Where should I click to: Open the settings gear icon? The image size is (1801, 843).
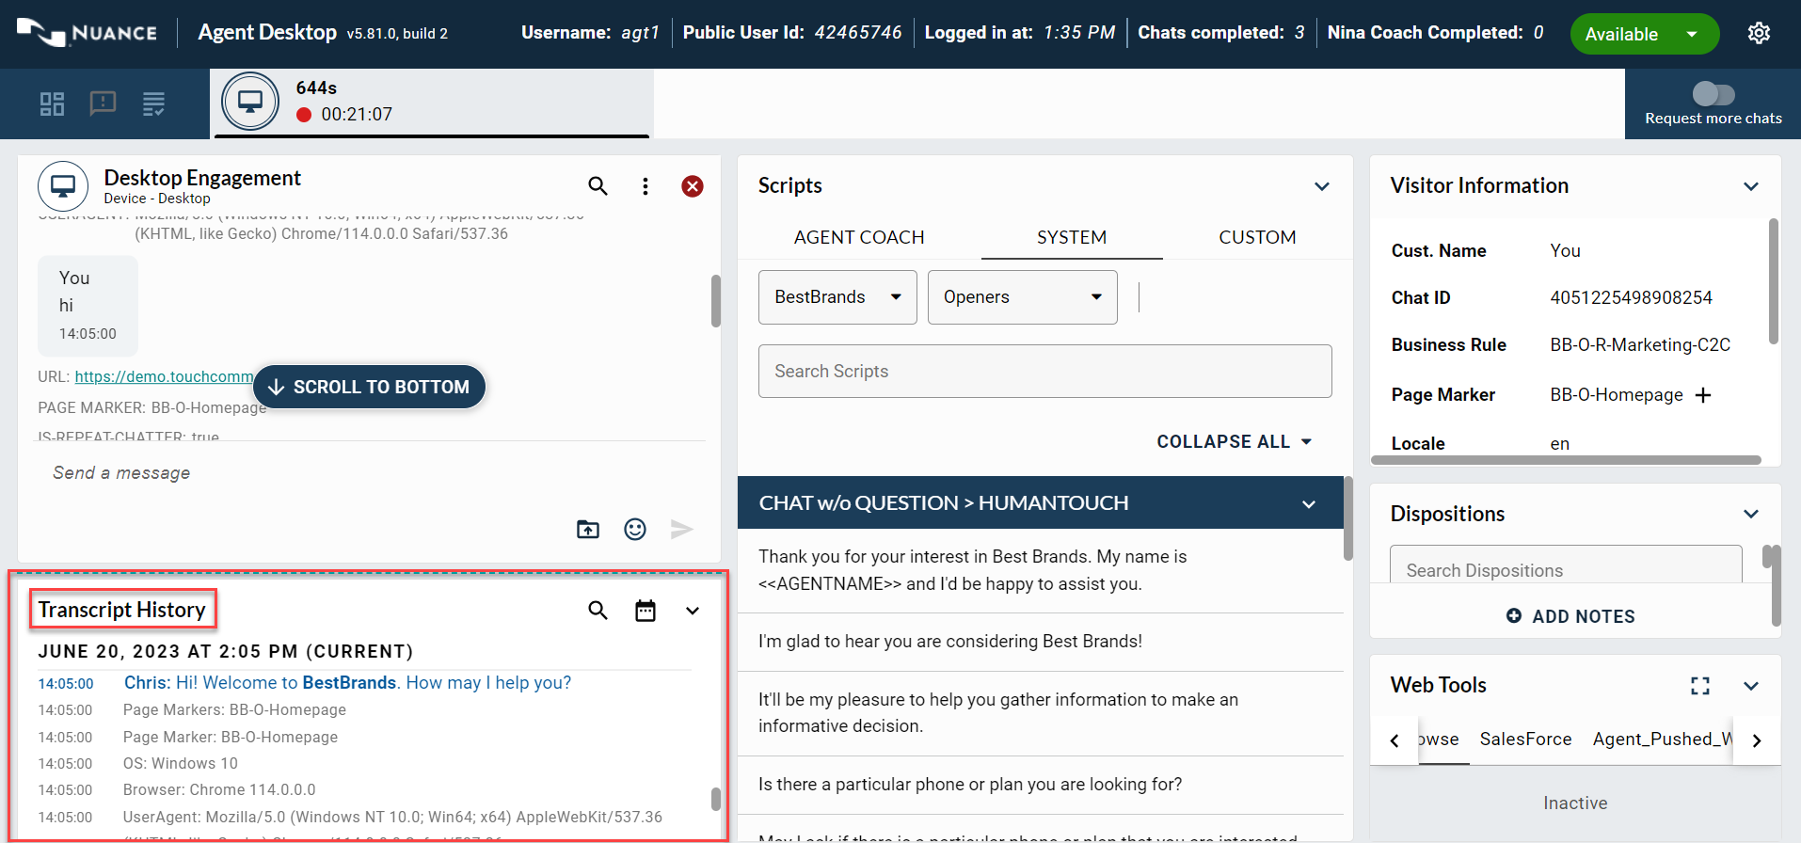click(1758, 34)
